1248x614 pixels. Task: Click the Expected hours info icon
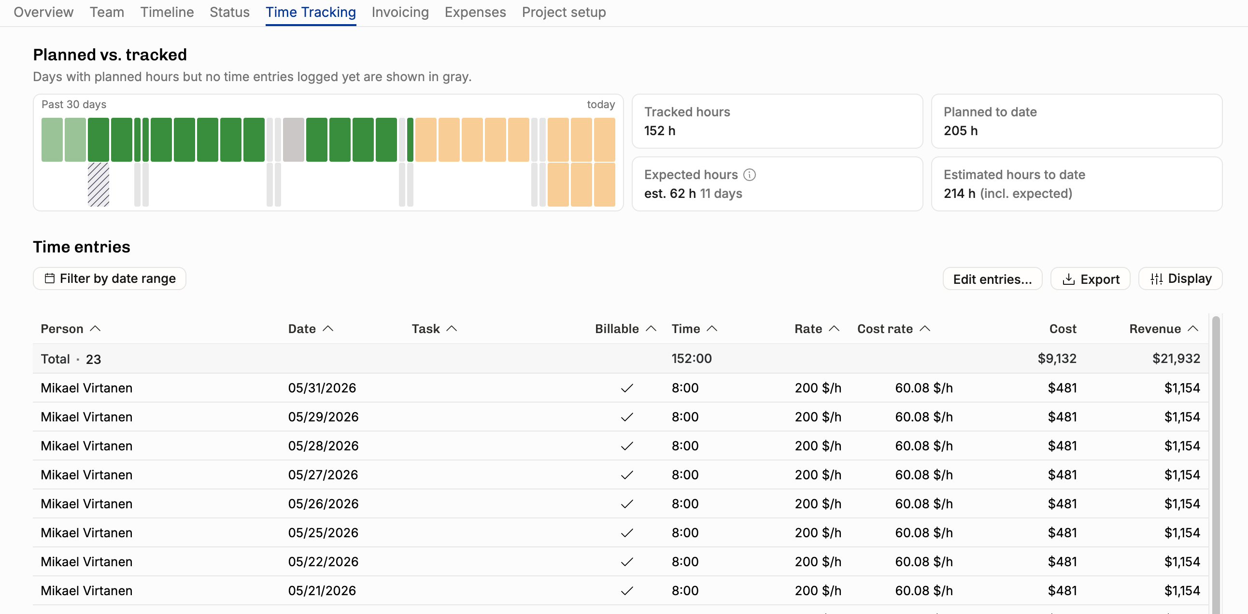[749, 175]
